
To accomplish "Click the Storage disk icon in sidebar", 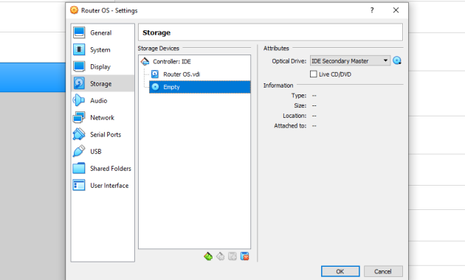I will [79, 83].
